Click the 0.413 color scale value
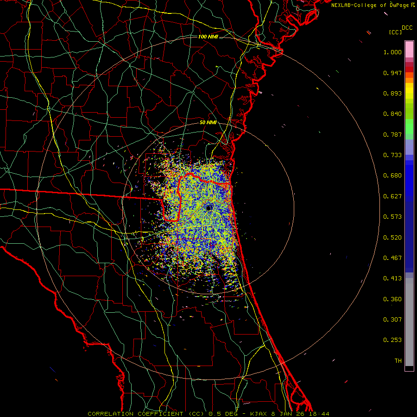417x417 pixels. 392,278
